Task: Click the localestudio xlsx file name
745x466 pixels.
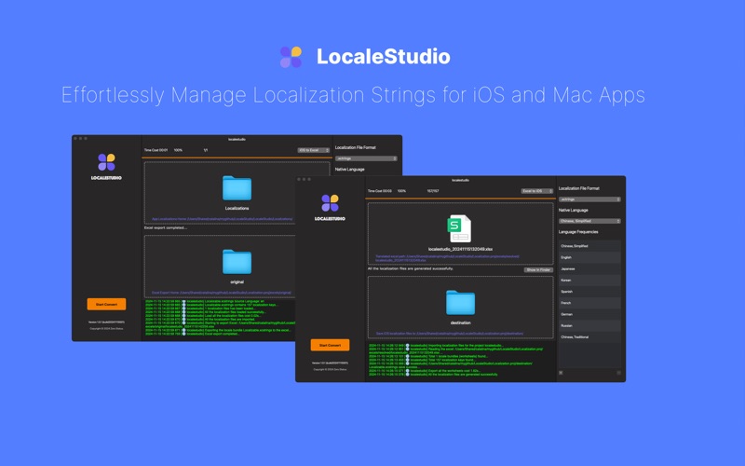Action: pos(460,249)
